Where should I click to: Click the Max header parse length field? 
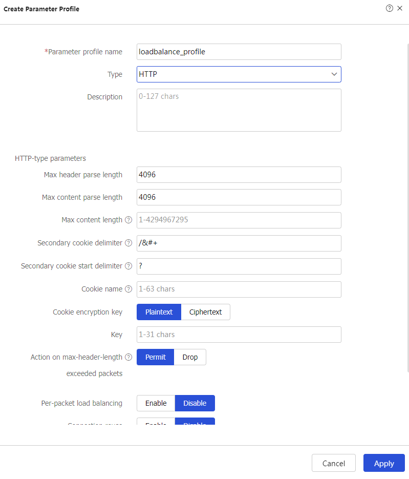[x=239, y=175]
